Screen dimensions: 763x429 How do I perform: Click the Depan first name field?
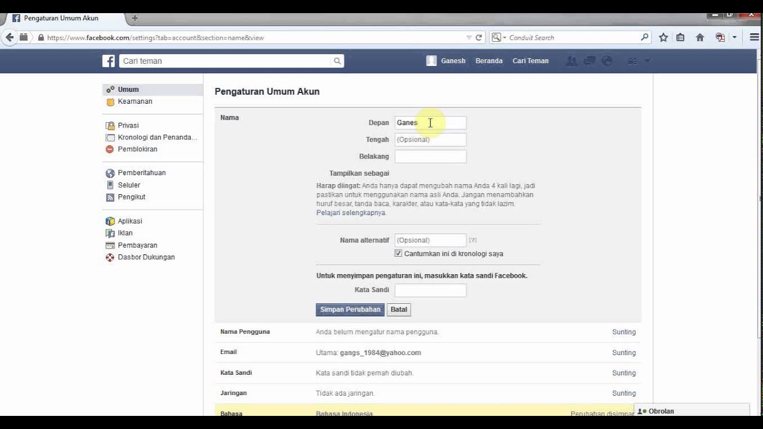[x=430, y=123]
